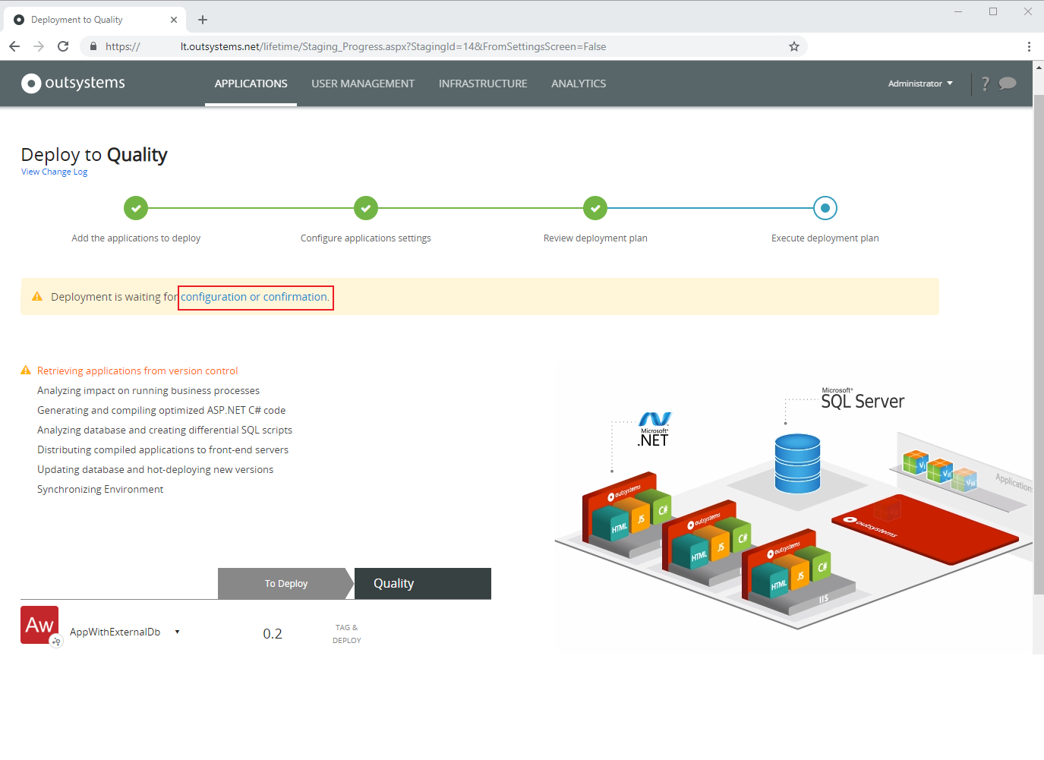
Task: Open the User Management section
Action: point(363,84)
